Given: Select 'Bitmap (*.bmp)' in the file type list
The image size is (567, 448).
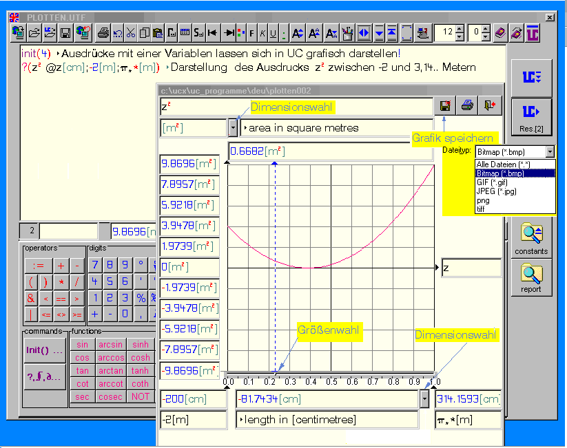Looking at the screenshot, I should 515,173.
